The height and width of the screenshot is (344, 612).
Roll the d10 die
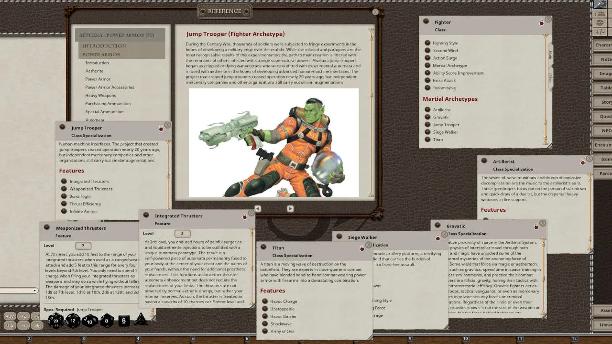(90, 321)
